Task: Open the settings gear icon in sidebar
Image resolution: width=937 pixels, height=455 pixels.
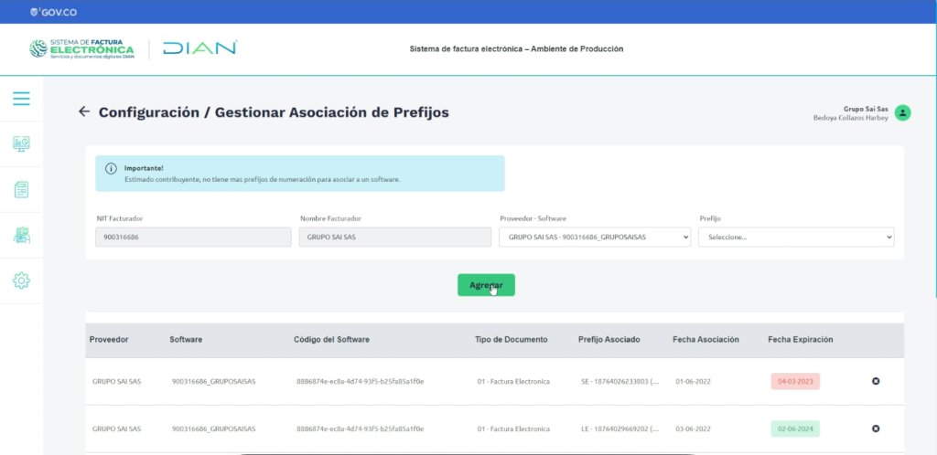Action: click(22, 280)
